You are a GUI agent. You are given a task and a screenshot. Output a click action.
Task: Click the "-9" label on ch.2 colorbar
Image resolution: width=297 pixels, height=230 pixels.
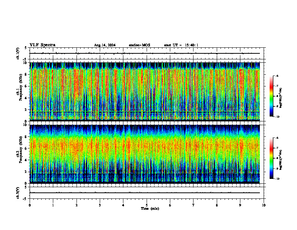pos(277,168)
